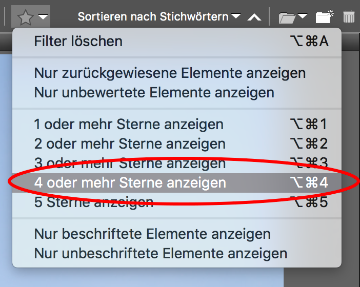
Task: Show 1 oder mehr Sterne
Action: click(129, 124)
